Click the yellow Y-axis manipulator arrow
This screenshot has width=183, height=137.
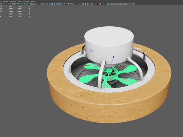(x=109, y=46)
